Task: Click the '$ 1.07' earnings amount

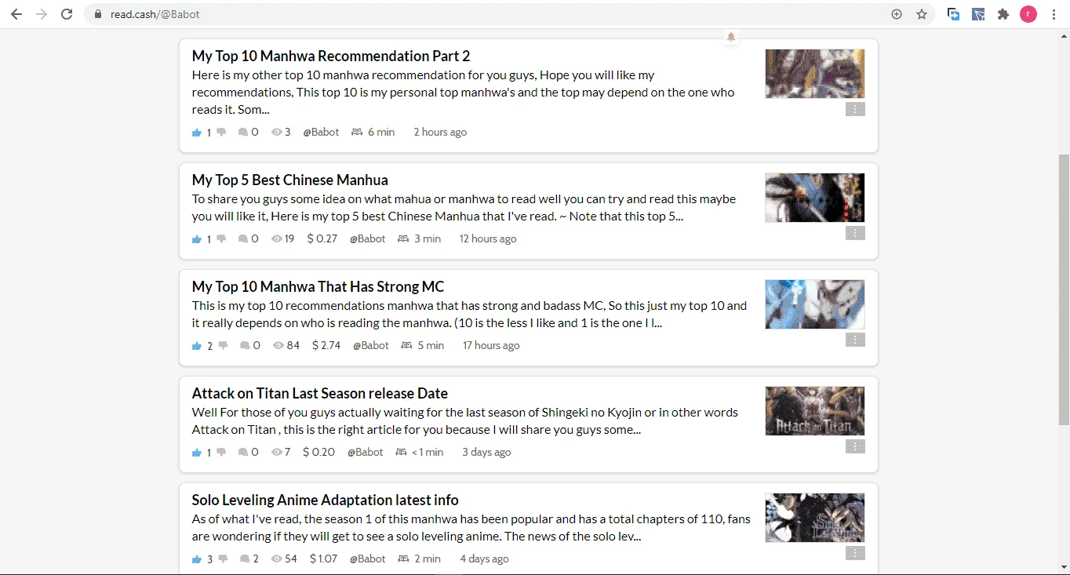Action: click(x=323, y=559)
